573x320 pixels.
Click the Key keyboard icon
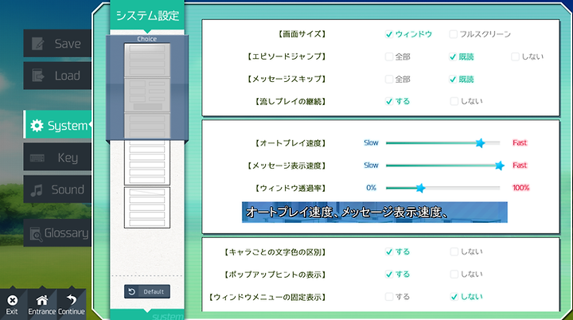(x=37, y=158)
